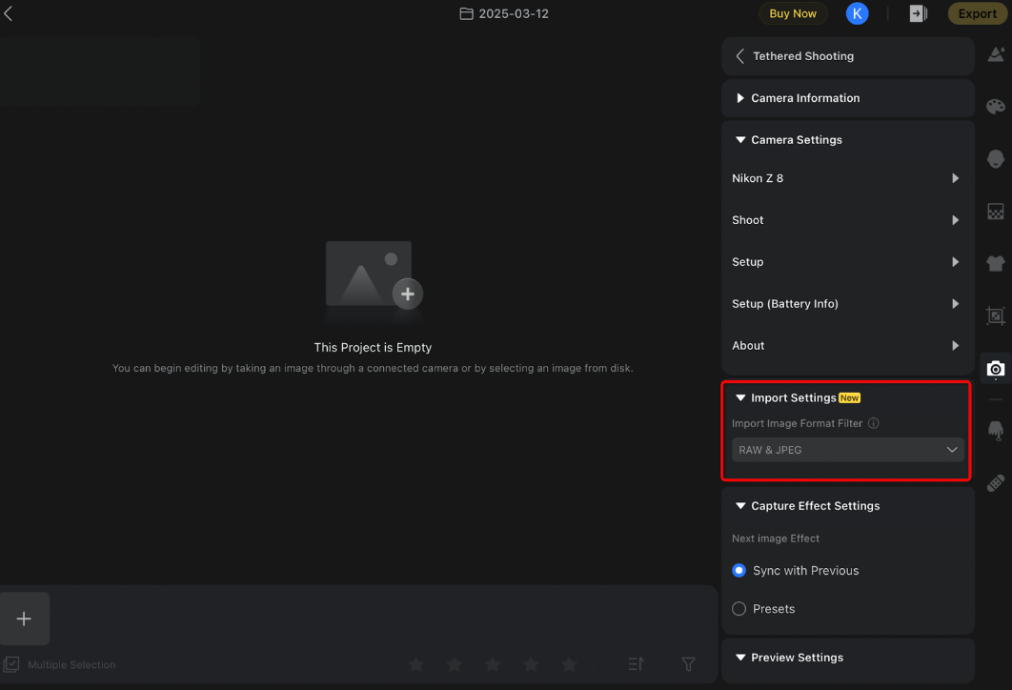Select Sync with Previous radio option
Viewport: 1012px width, 690px height.
(739, 571)
